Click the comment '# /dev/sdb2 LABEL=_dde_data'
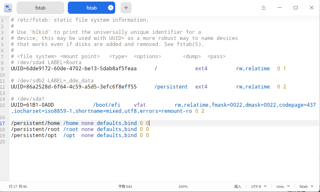320x192 pixels. 52,81
